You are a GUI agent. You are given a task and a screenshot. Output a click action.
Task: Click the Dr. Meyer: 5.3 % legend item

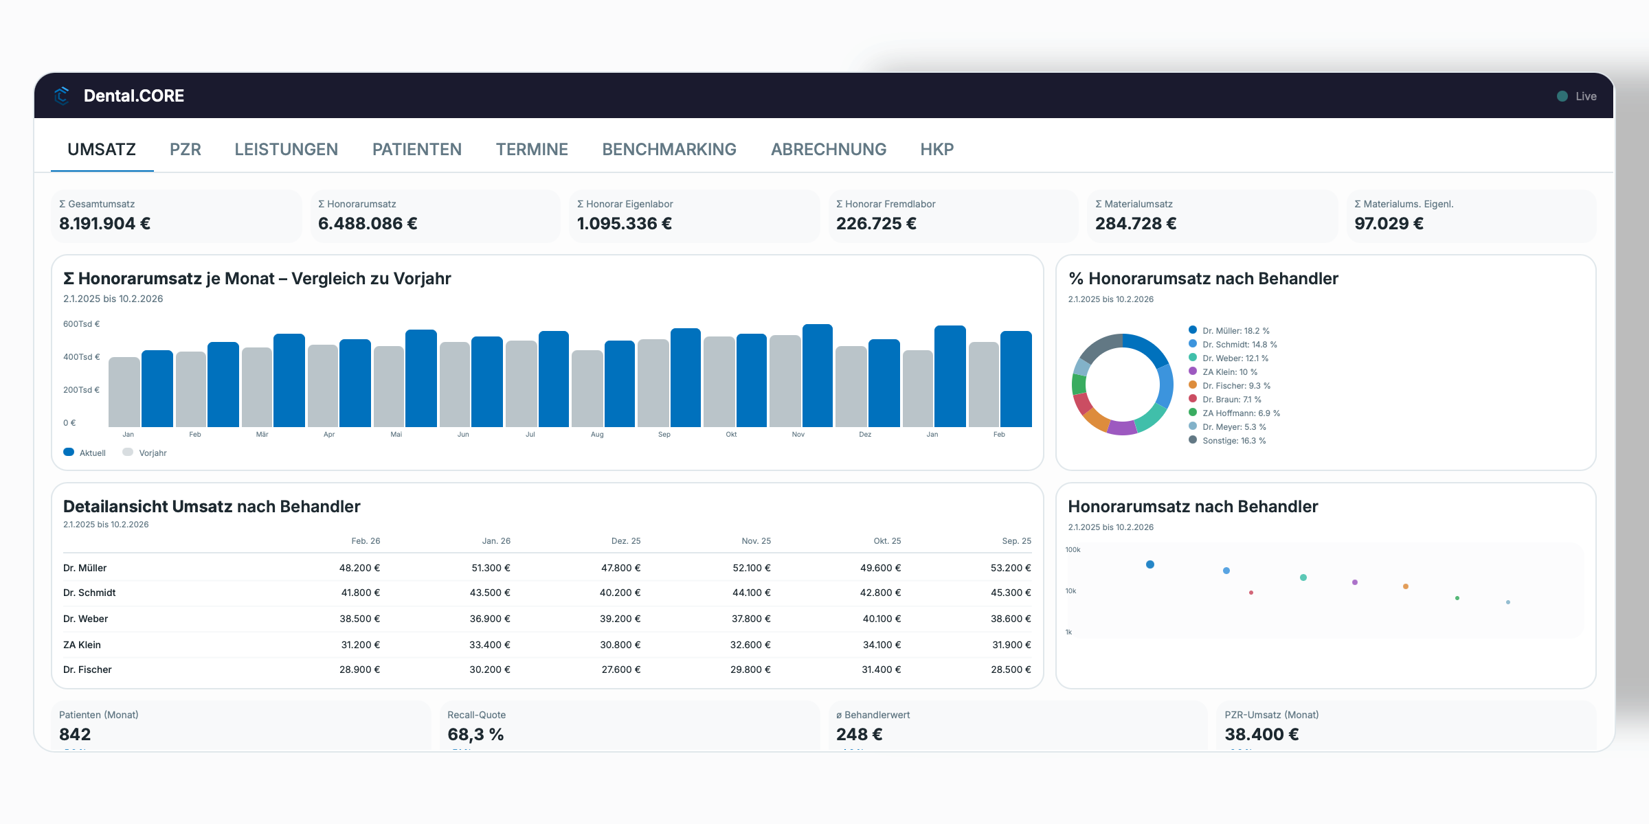1227,426
